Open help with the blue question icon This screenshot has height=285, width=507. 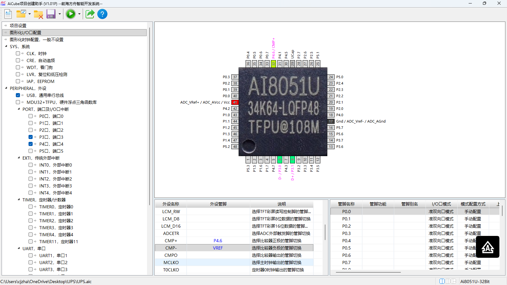(x=102, y=14)
